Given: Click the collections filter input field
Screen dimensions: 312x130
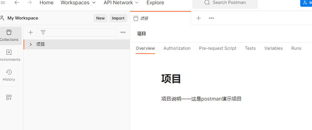Looking at the screenshot, I should point(77,32).
